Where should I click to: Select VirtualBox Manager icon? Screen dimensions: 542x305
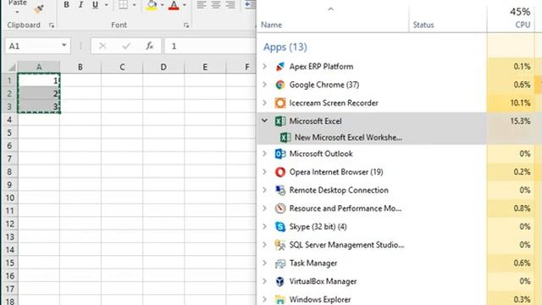(280, 281)
